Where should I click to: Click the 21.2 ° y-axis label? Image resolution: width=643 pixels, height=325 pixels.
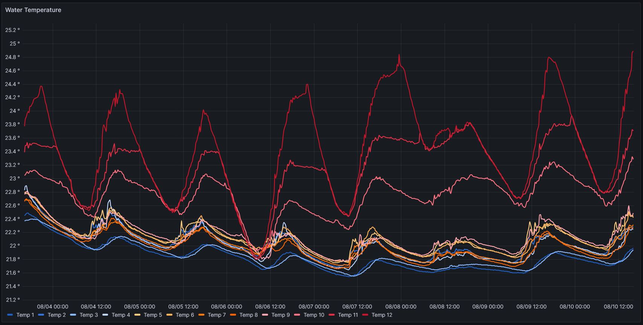point(12,300)
